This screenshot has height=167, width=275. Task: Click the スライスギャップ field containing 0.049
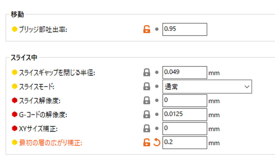(x=185, y=73)
